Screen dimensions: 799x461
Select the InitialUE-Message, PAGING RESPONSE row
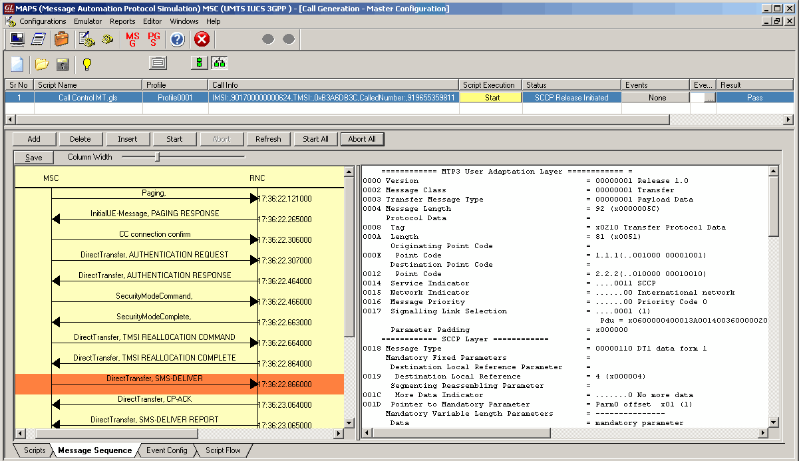coord(155,214)
